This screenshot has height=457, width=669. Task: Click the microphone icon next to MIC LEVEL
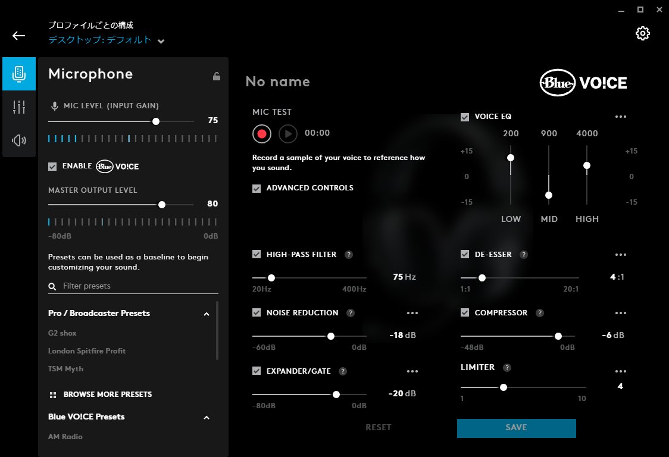(55, 107)
